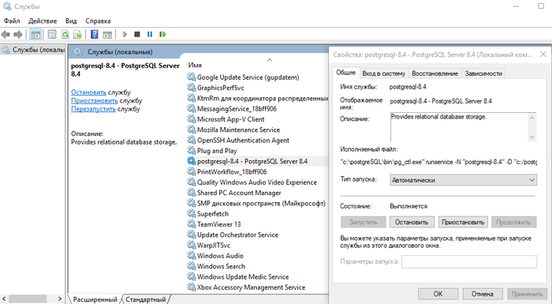Click the Show/Hide Console Tree toolbar icon
The image size is (552, 304).
[35, 34]
